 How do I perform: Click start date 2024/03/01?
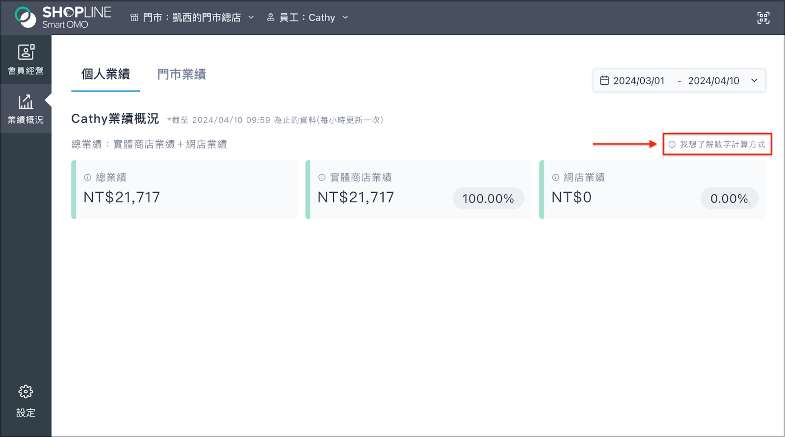coord(639,80)
